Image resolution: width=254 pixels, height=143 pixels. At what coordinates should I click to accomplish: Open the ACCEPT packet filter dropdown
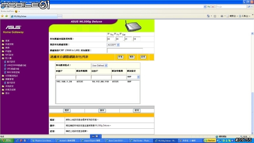[x=113, y=45]
